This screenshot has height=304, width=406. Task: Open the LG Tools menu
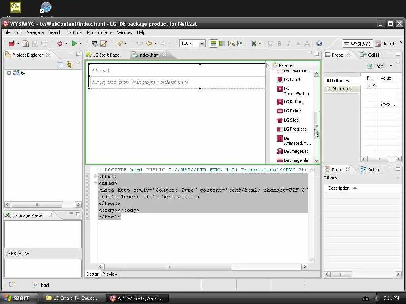point(74,32)
